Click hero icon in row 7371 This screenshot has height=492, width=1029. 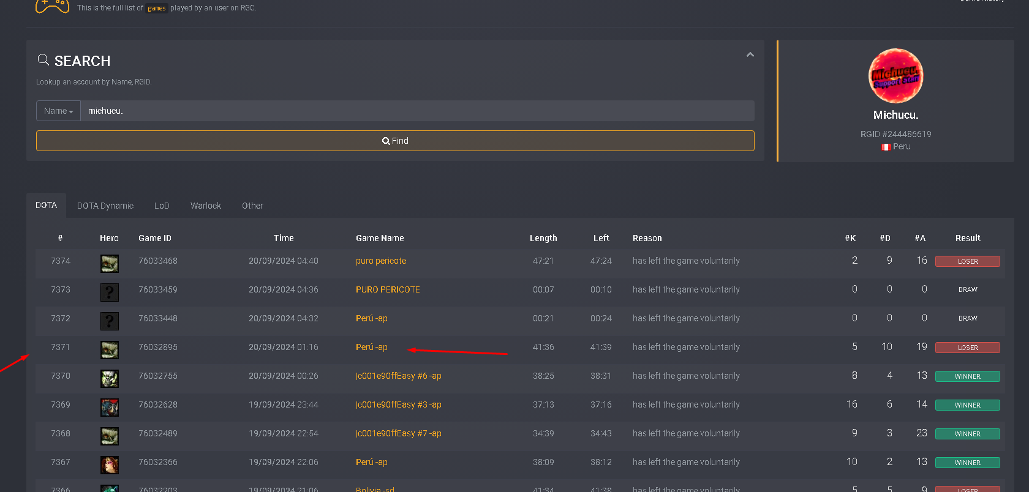coord(110,350)
